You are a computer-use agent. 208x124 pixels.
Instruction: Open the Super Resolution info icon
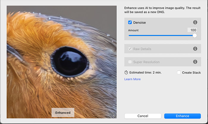tap(195, 62)
